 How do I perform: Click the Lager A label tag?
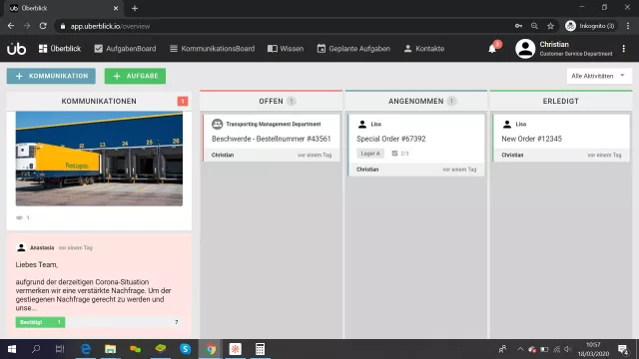click(x=370, y=154)
